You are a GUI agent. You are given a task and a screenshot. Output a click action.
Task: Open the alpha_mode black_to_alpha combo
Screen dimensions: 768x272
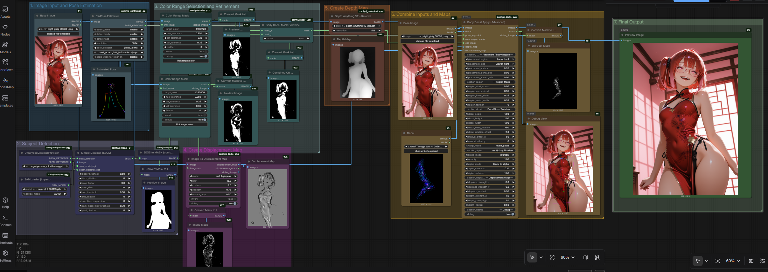click(x=490, y=164)
